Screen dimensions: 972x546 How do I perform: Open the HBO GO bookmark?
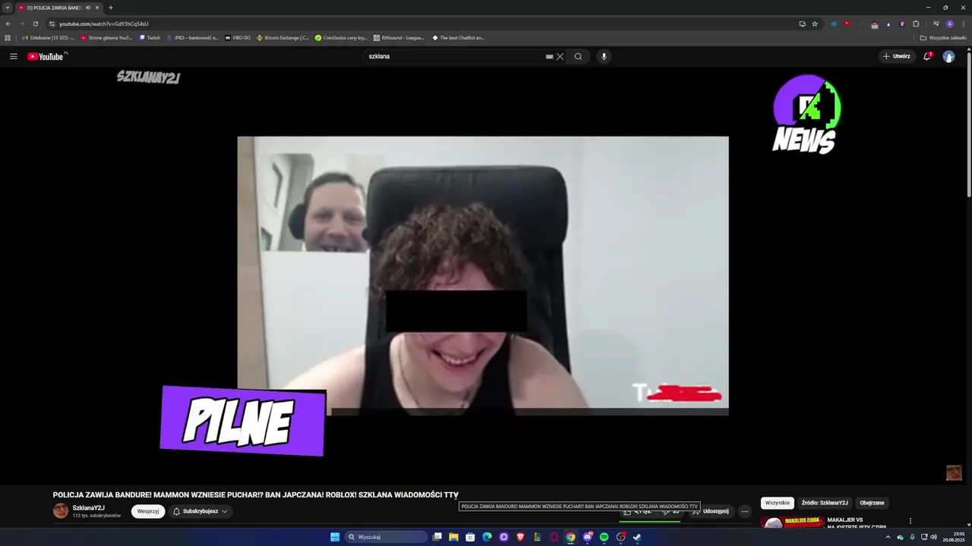point(238,37)
